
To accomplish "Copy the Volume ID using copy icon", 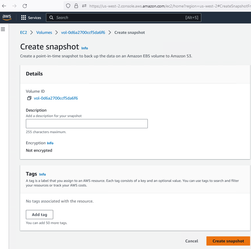I will point(29,98).
